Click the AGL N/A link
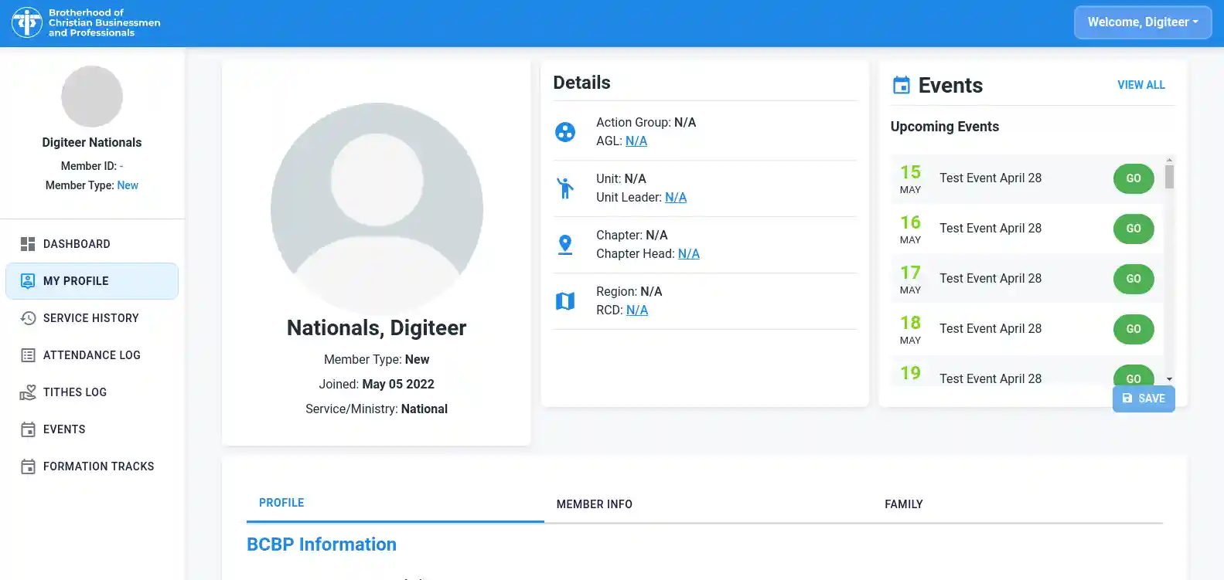Screen dimensions: 1224x580 tap(636, 141)
